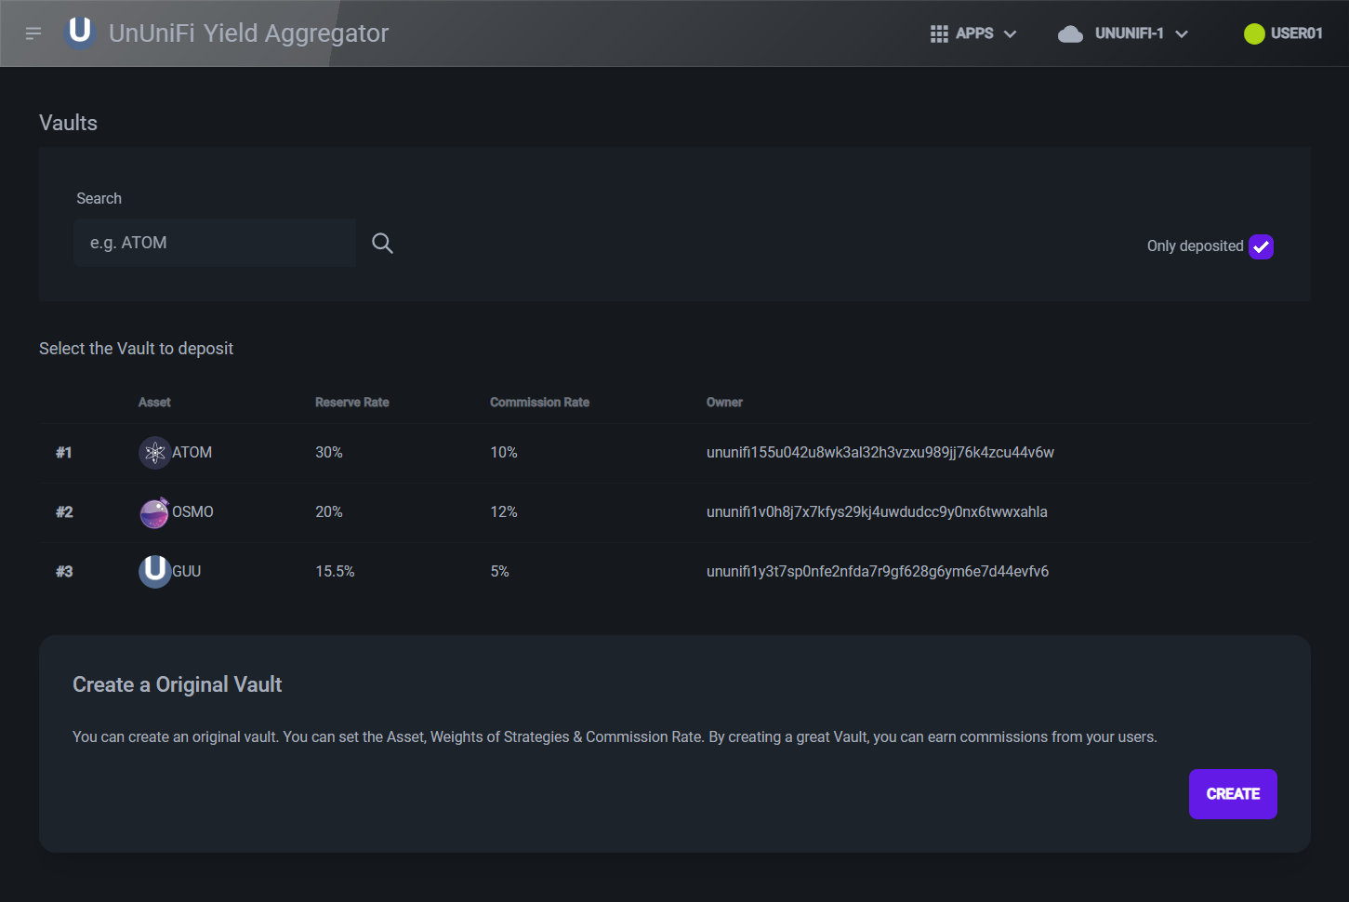
Task: Click the UnUniFi logo in header
Action: 80,32
